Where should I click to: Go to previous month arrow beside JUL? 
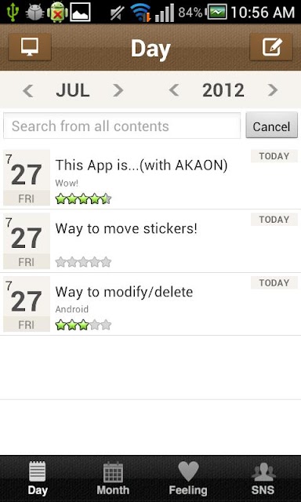28,91
